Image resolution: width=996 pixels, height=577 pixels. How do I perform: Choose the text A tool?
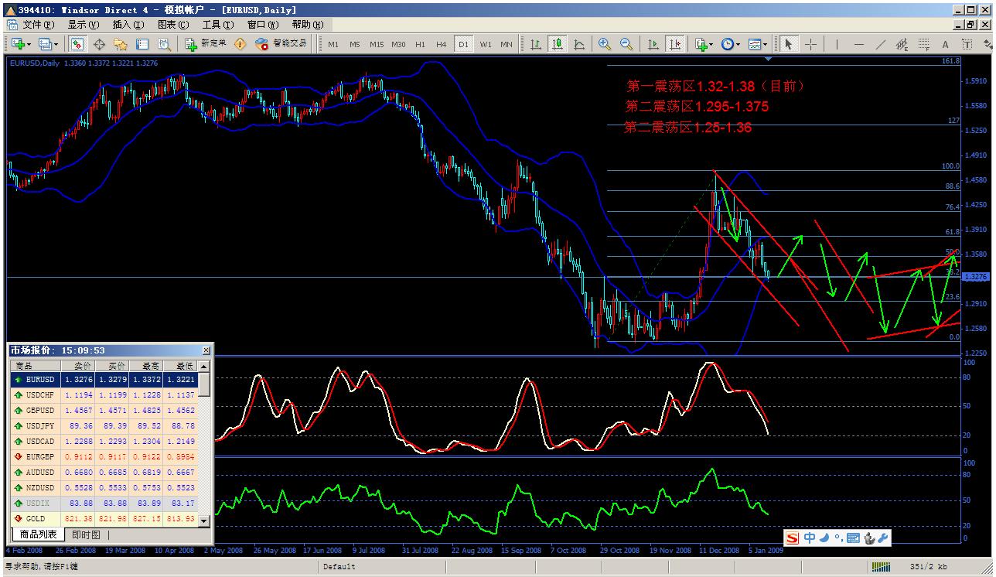tap(945, 44)
